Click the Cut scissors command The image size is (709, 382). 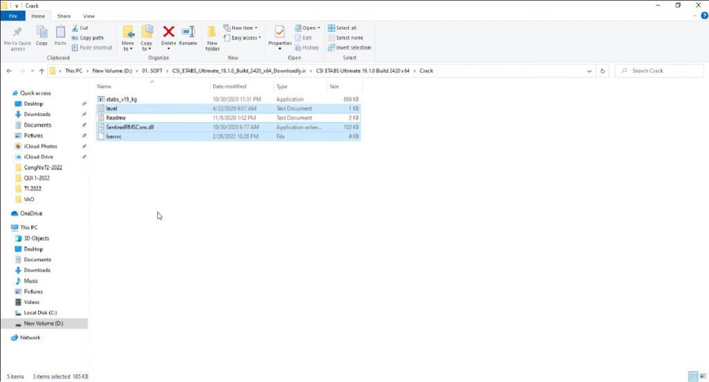80,28
